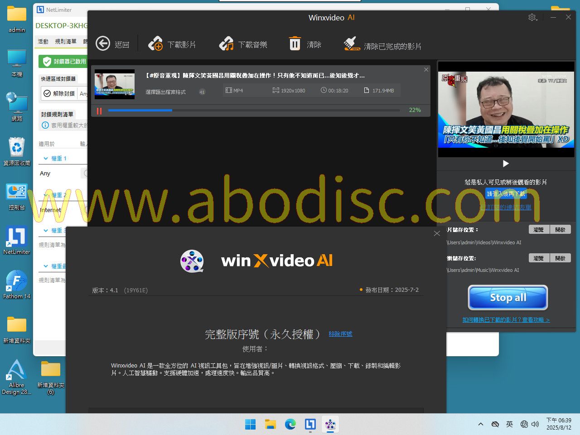
Task: Open the Winxvideo settings gear icon
Action: (532, 17)
